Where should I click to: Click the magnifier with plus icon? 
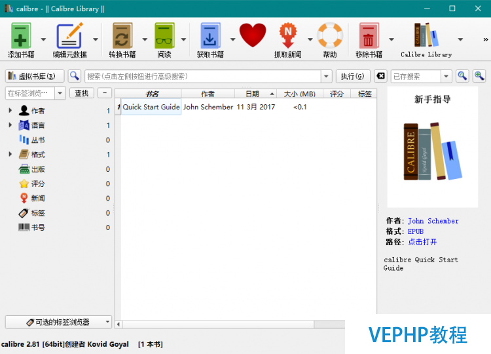(479, 76)
